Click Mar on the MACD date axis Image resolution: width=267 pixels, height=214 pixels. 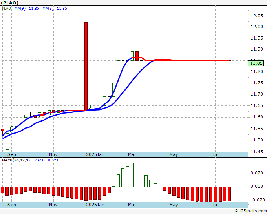(x=132, y=205)
